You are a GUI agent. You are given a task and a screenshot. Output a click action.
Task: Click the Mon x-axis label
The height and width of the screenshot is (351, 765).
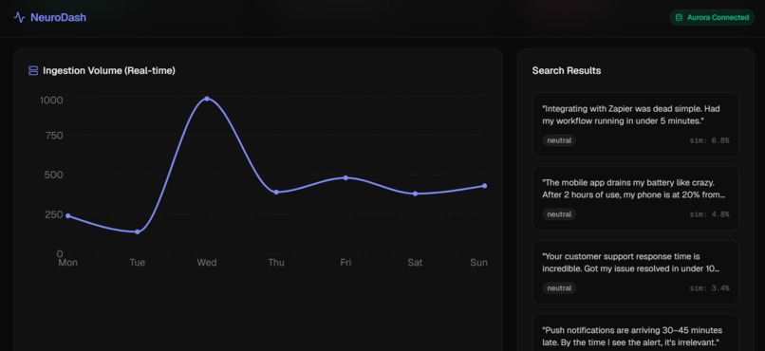pyautogui.click(x=67, y=263)
